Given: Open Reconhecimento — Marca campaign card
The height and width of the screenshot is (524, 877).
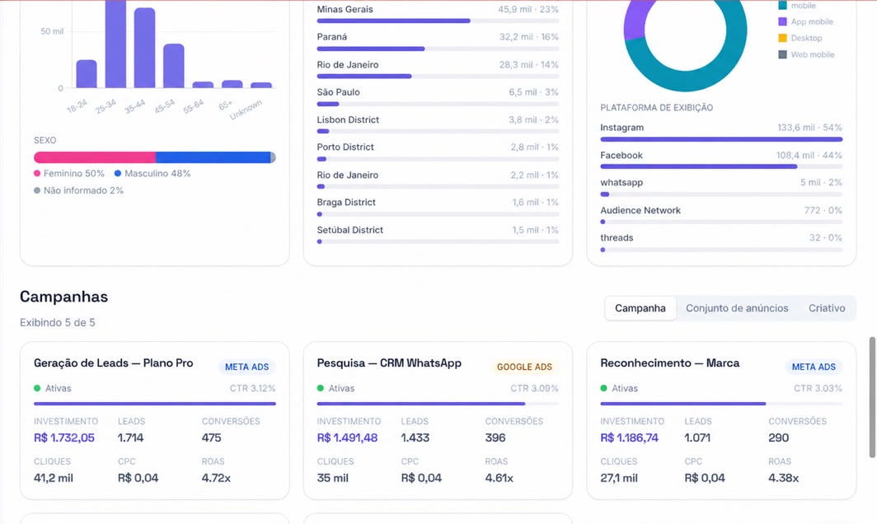Looking at the screenshot, I should pyautogui.click(x=721, y=420).
